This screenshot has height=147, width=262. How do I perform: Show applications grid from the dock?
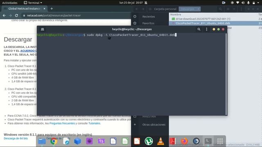coord(220,141)
